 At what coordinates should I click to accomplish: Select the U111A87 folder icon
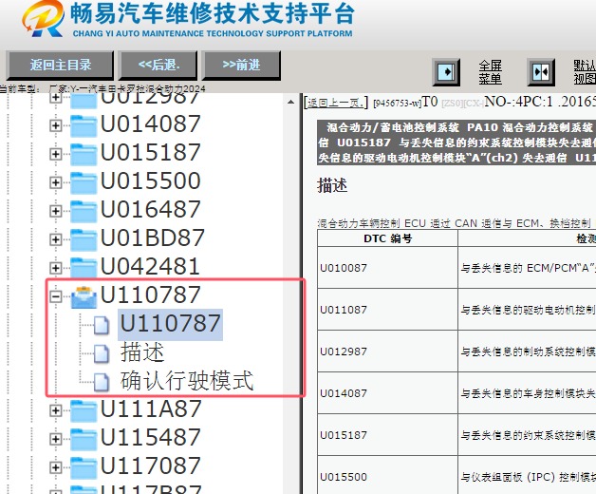pyautogui.click(x=84, y=411)
